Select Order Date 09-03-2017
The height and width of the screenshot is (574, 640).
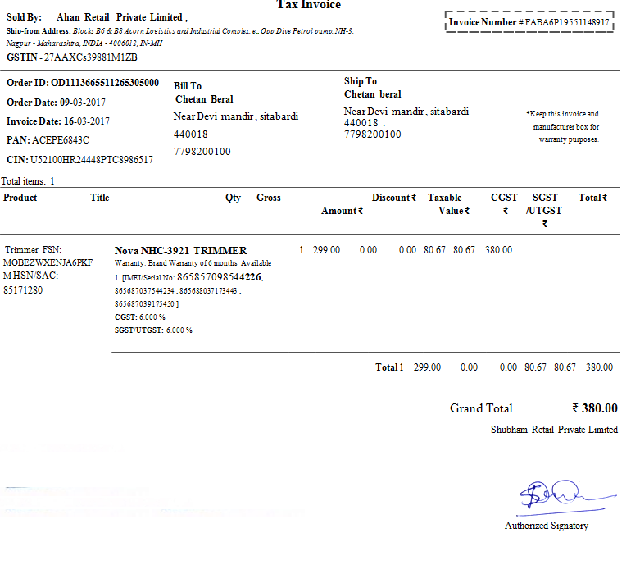56,102
